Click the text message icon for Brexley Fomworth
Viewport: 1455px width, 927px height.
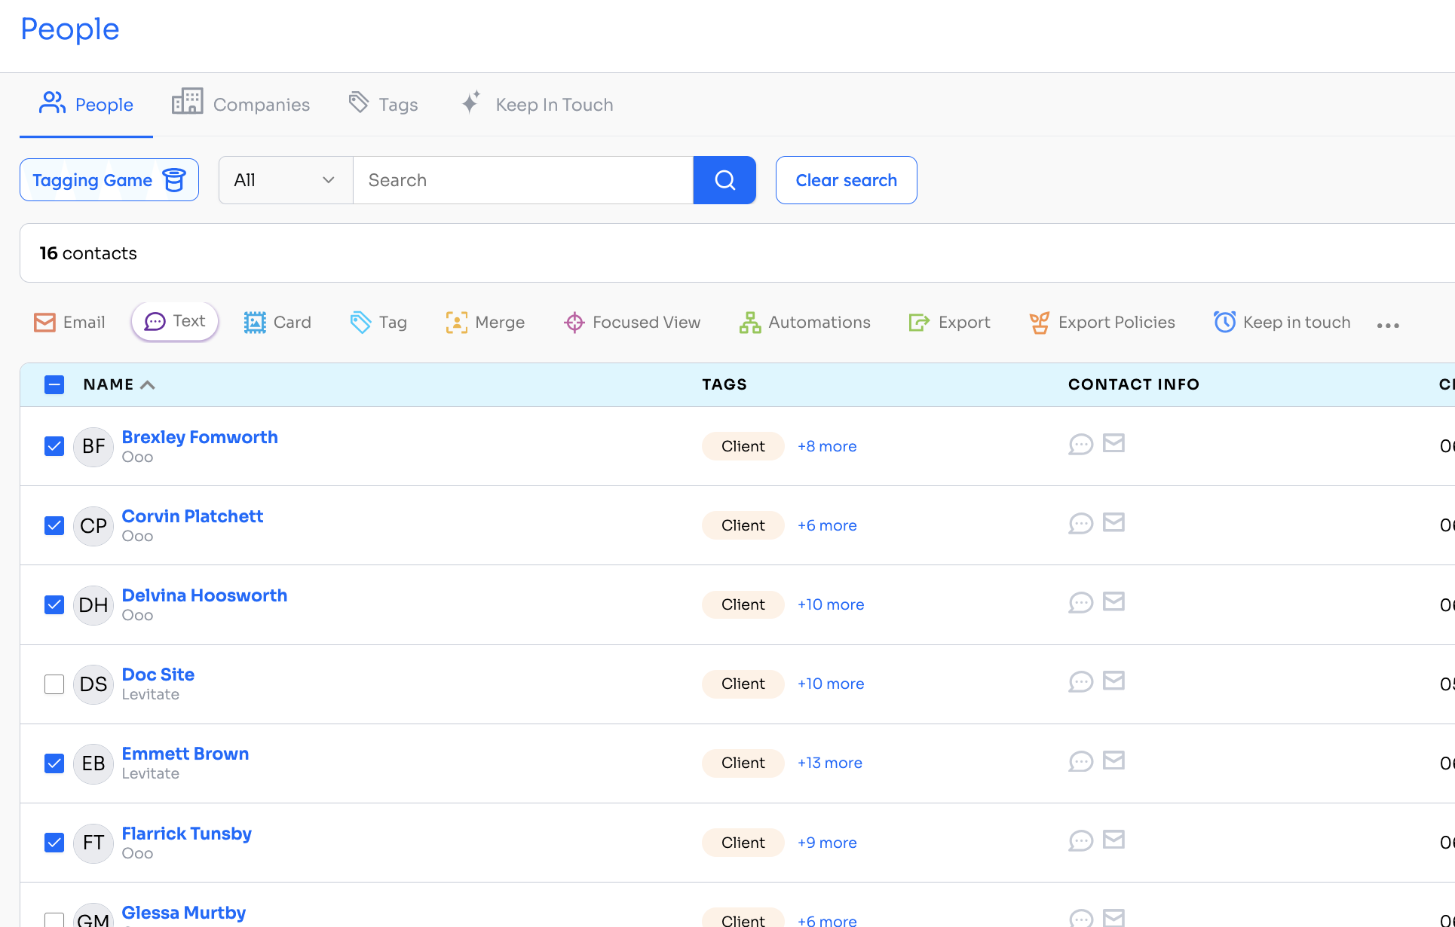[x=1080, y=445]
